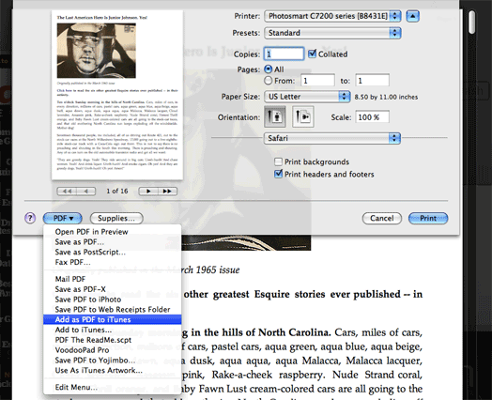Select landscape orientation icon
Viewport: 492px width, 400px height.
click(x=302, y=116)
